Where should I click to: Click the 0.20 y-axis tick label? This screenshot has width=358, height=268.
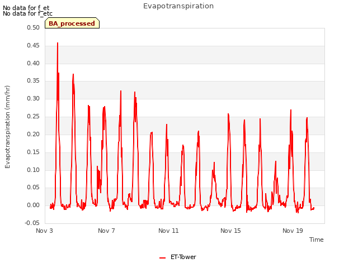click(34, 134)
